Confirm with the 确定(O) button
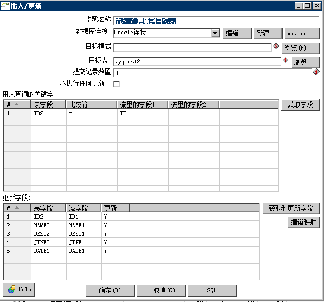 coord(110,290)
